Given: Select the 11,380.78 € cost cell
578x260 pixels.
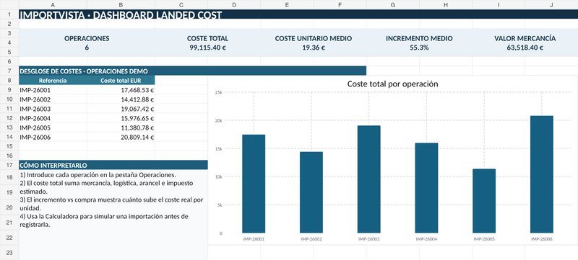Looking at the screenshot, I should pyautogui.click(x=121, y=127).
